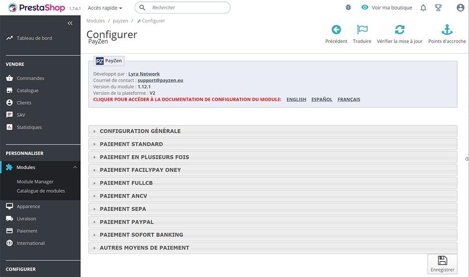Click the Vérifier la mise à jour refresh icon
The image size is (469, 277).
click(x=400, y=29)
